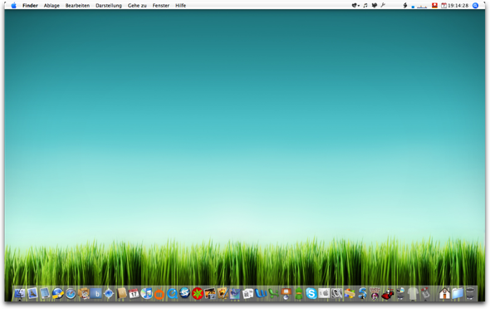Open the Home folder in dock

point(444,293)
